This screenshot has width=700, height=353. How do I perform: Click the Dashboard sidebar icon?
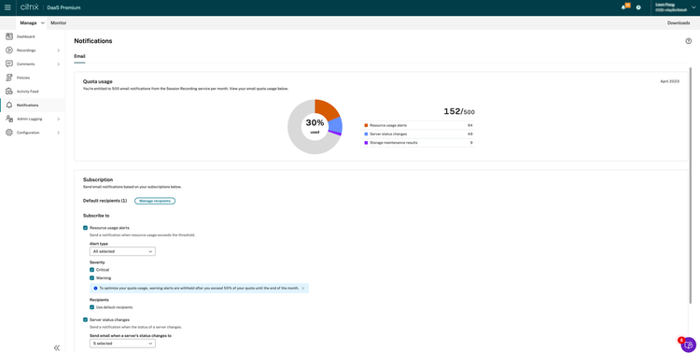(9, 36)
